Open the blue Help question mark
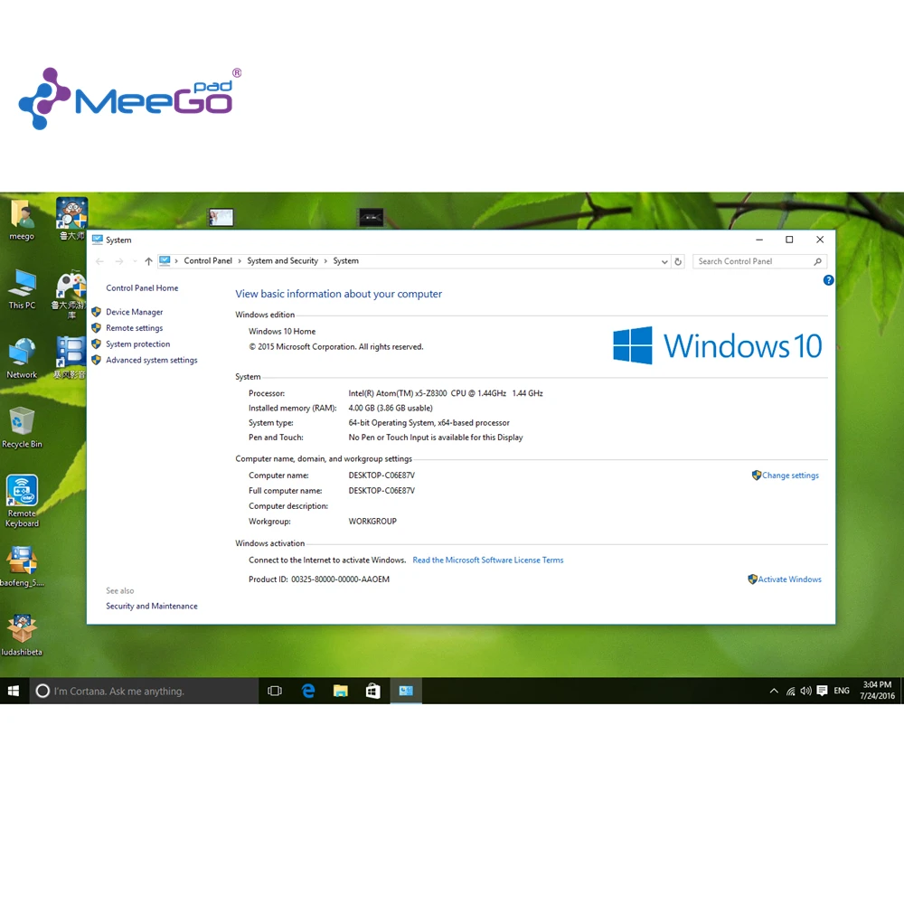The image size is (904, 904). (x=828, y=280)
